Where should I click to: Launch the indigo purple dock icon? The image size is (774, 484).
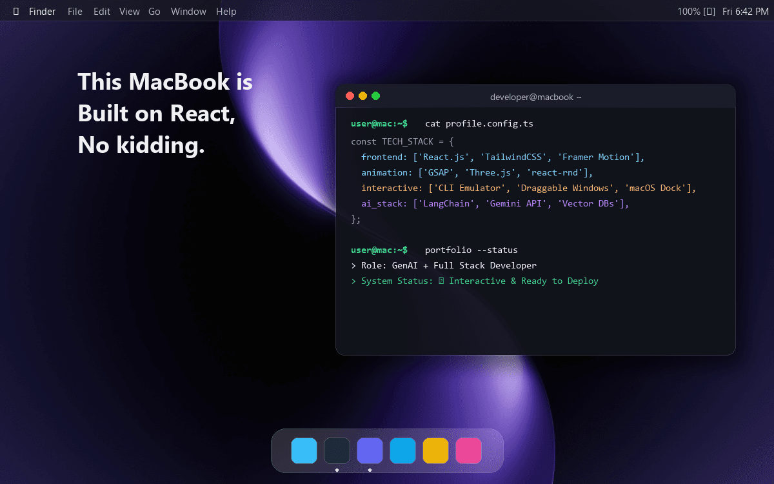coord(370,450)
